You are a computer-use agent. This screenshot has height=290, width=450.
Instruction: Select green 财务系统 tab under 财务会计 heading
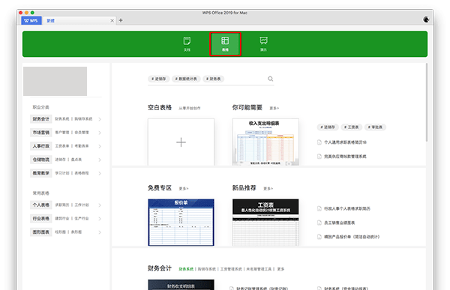186,269
